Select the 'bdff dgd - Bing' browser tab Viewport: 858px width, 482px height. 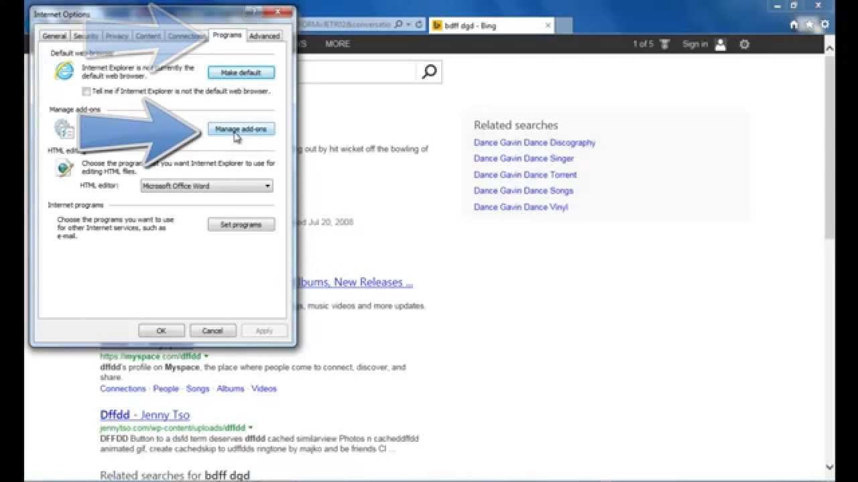click(x=491, y=25)
